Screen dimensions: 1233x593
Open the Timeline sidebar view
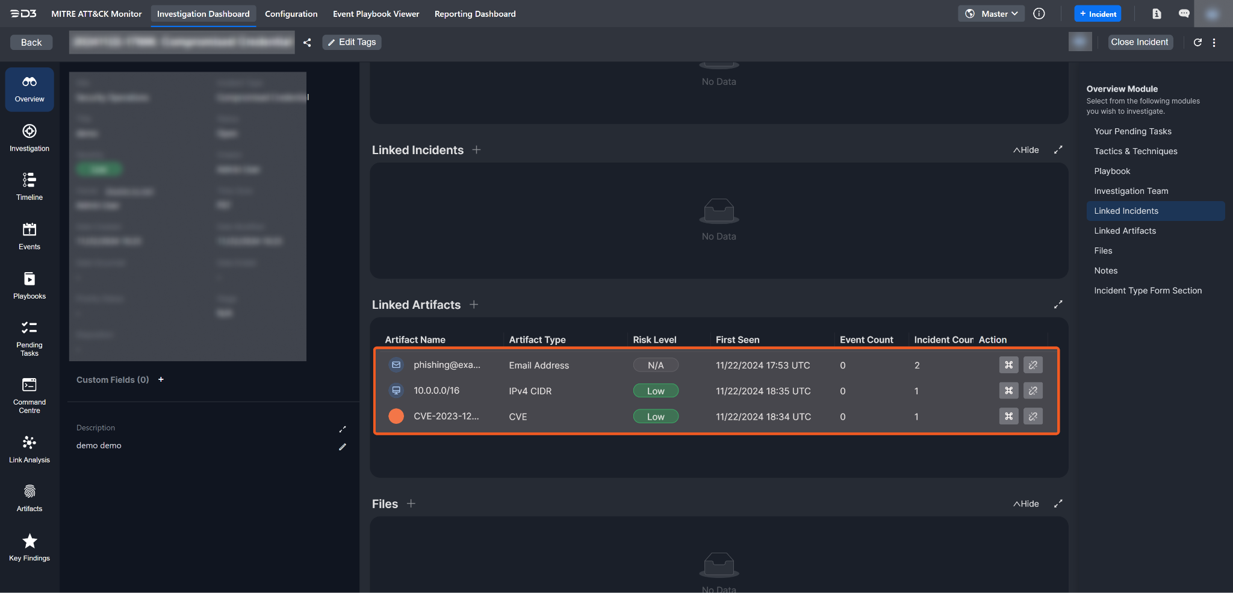pos(30,187)
